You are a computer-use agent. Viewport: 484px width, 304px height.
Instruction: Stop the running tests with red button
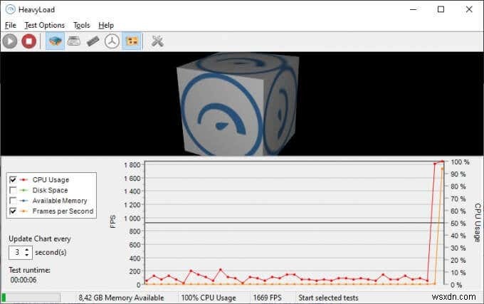[28, 41]
